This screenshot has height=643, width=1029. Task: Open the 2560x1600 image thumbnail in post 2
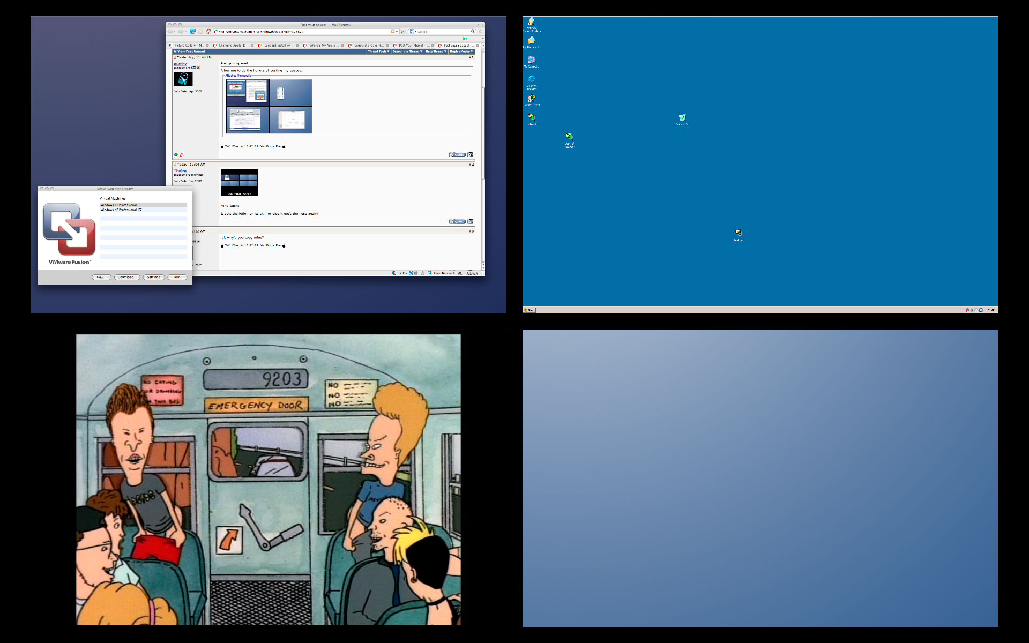239,182
